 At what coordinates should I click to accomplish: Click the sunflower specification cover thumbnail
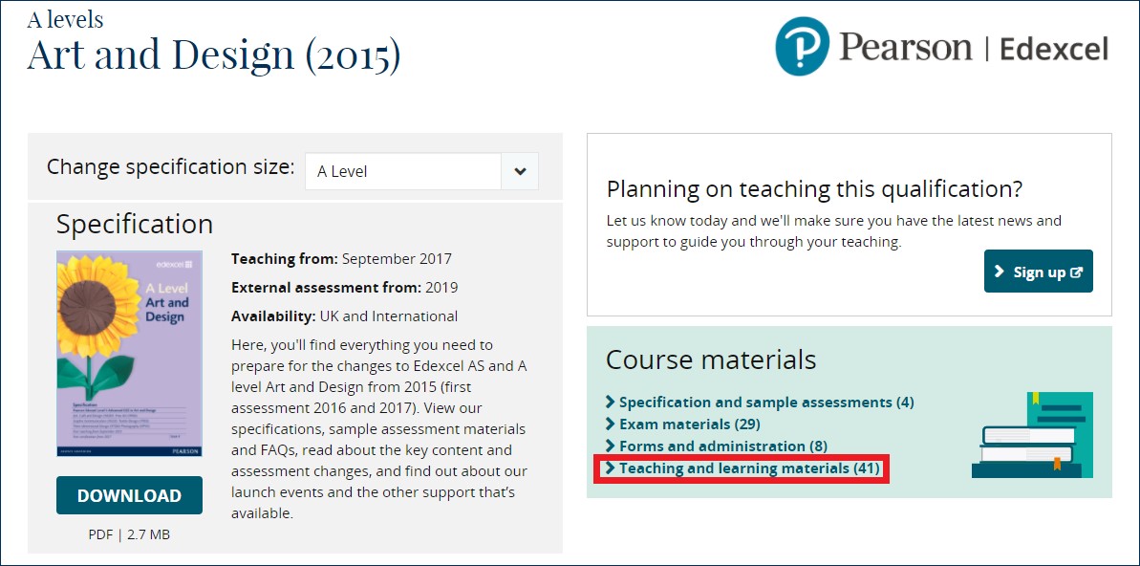[129, 354]
